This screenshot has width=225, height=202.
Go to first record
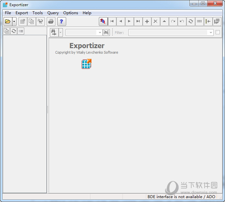click(x=112, y=21)
